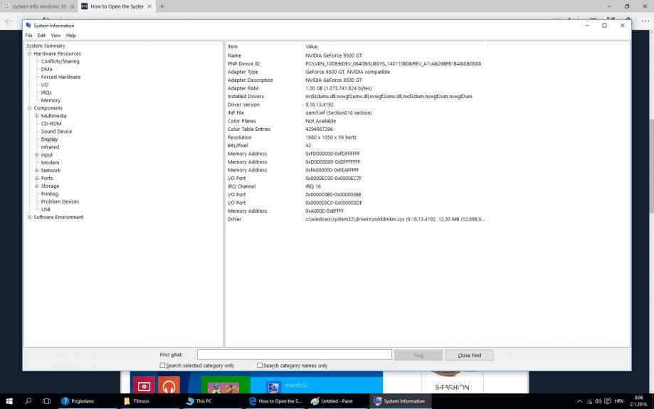Select CD-ROM tree item
Screen dimensions: 654x409
tap(51, 124)
